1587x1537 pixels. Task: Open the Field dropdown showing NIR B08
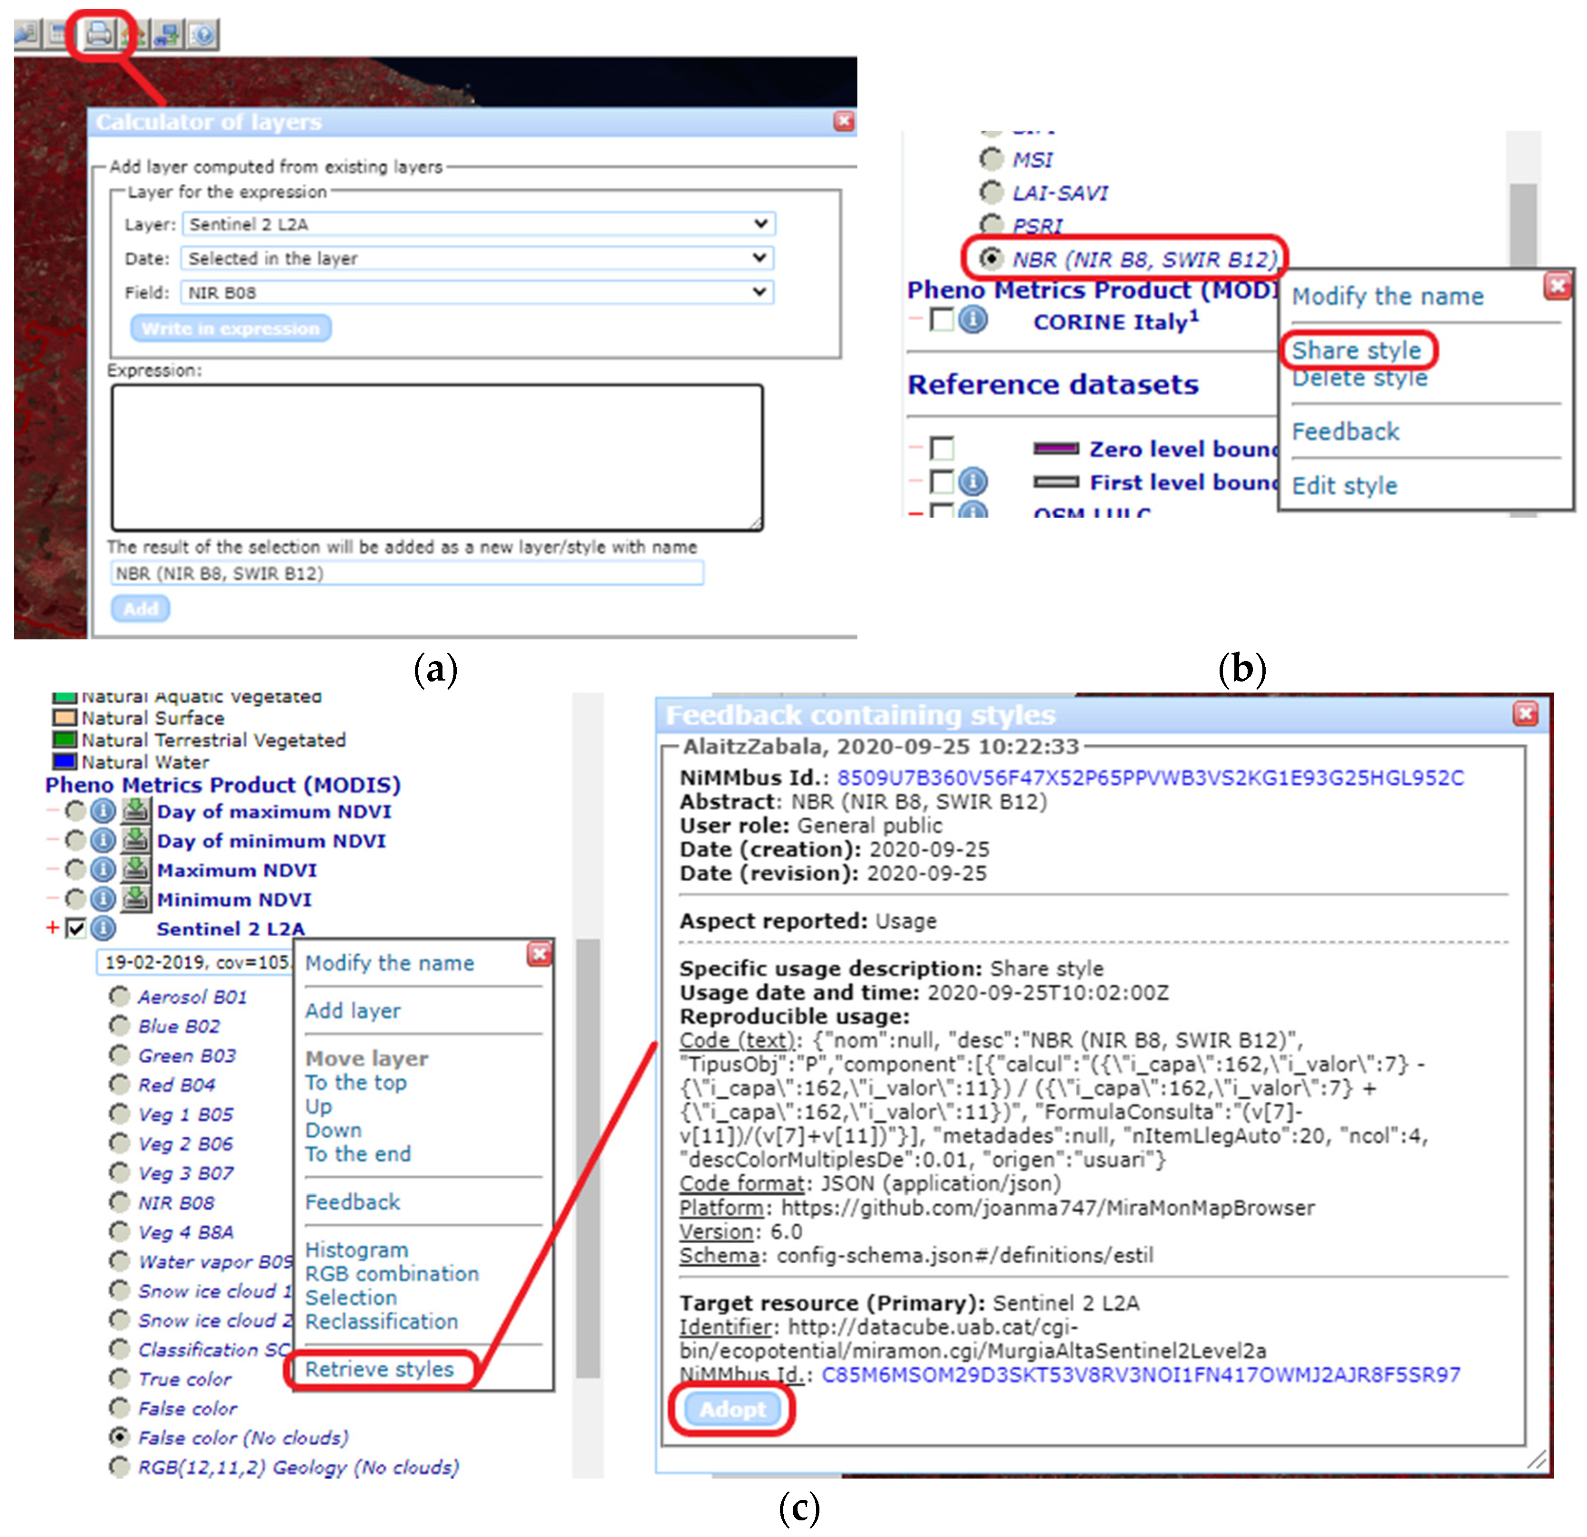pyautogui.click(x=478, y=291)
